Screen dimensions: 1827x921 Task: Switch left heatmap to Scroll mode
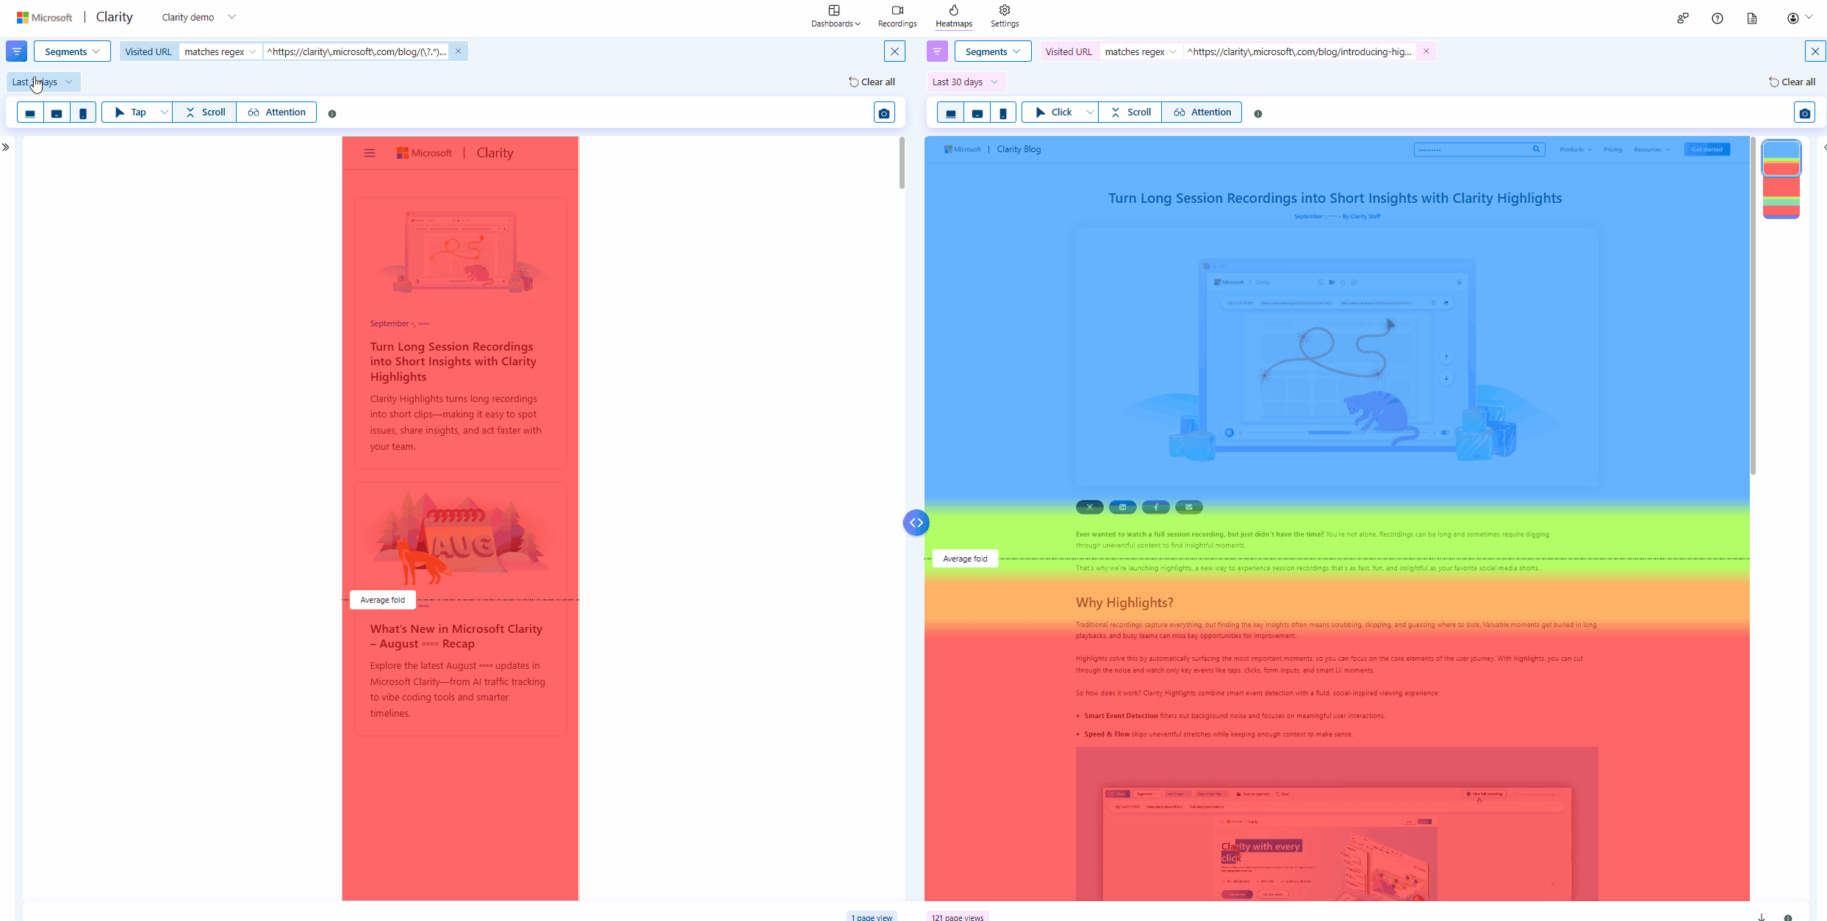(x=205, y=112)
